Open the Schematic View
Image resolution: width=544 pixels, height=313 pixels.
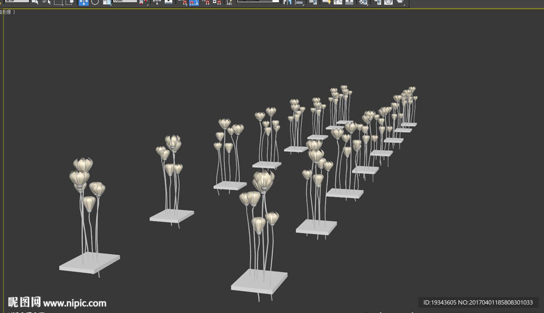[350, 2]
